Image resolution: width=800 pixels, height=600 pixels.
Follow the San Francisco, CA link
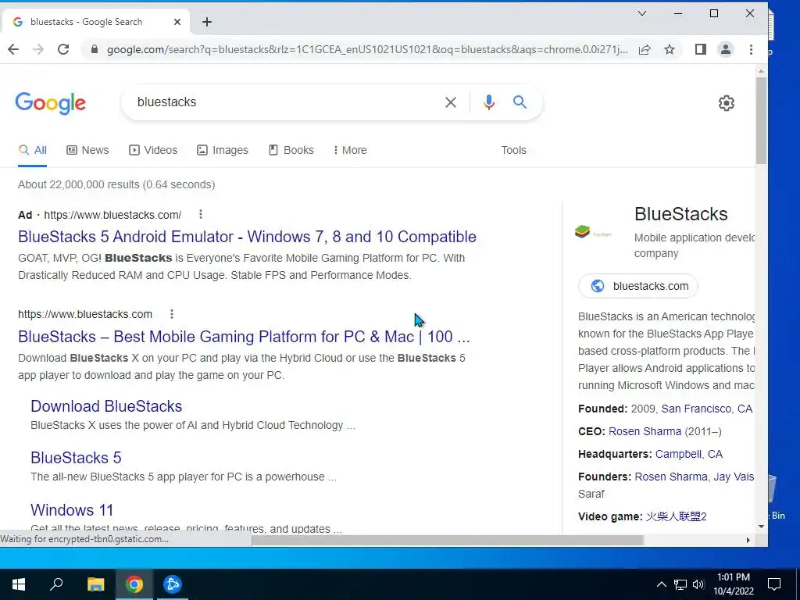[x=706, y=409]
